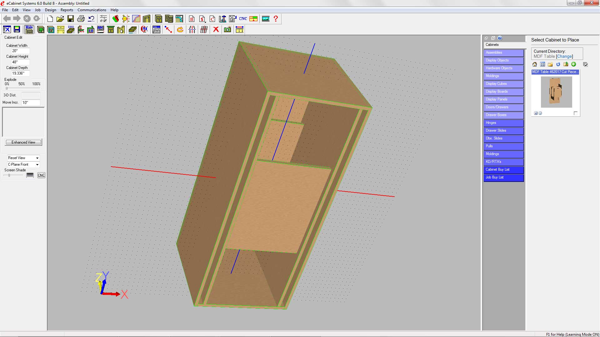Click the home directory icon
Screen dimensions: 600x337
tap(535, 64)
